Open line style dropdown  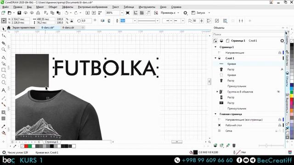(157, 21)
